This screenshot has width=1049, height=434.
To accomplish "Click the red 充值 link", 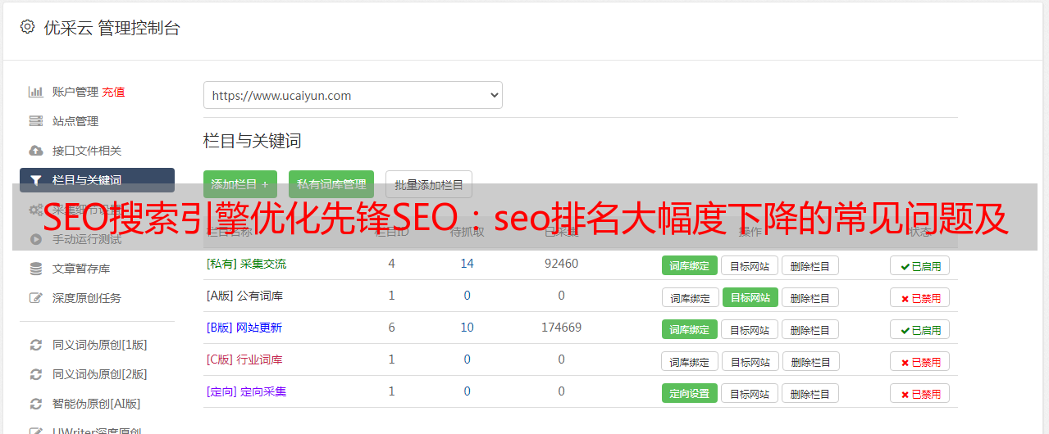I will [x=113, y=92].
